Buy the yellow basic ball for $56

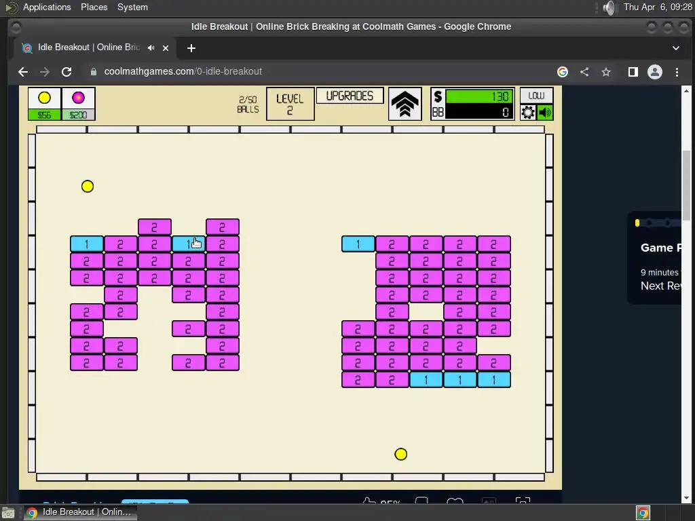pos(44,104)
